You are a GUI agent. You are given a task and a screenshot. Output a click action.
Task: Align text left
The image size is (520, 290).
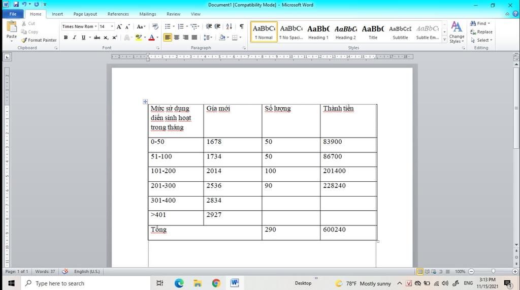click(168, 38)
